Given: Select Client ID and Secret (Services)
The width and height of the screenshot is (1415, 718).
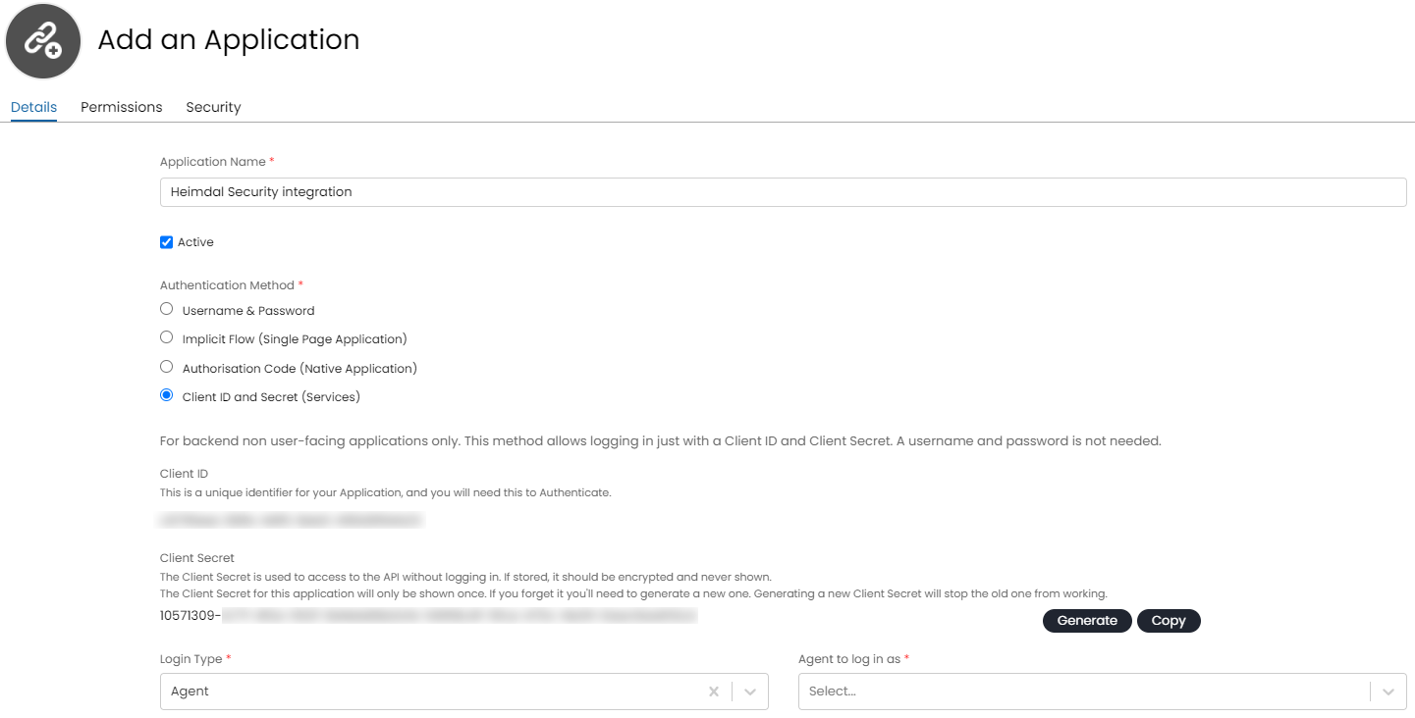Looking at the screenshot, I should click(167, 395).
